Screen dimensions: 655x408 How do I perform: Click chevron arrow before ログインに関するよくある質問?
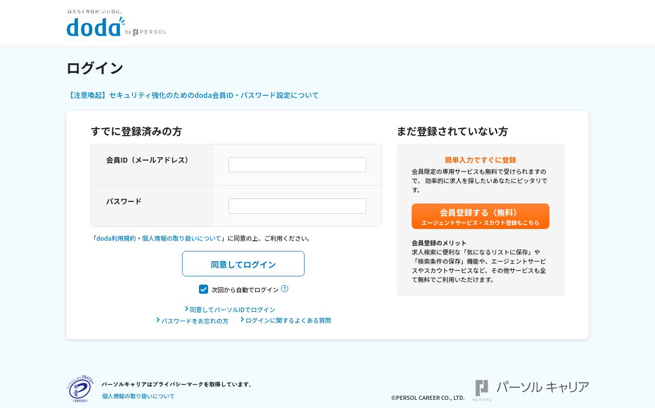pos(242,319)
